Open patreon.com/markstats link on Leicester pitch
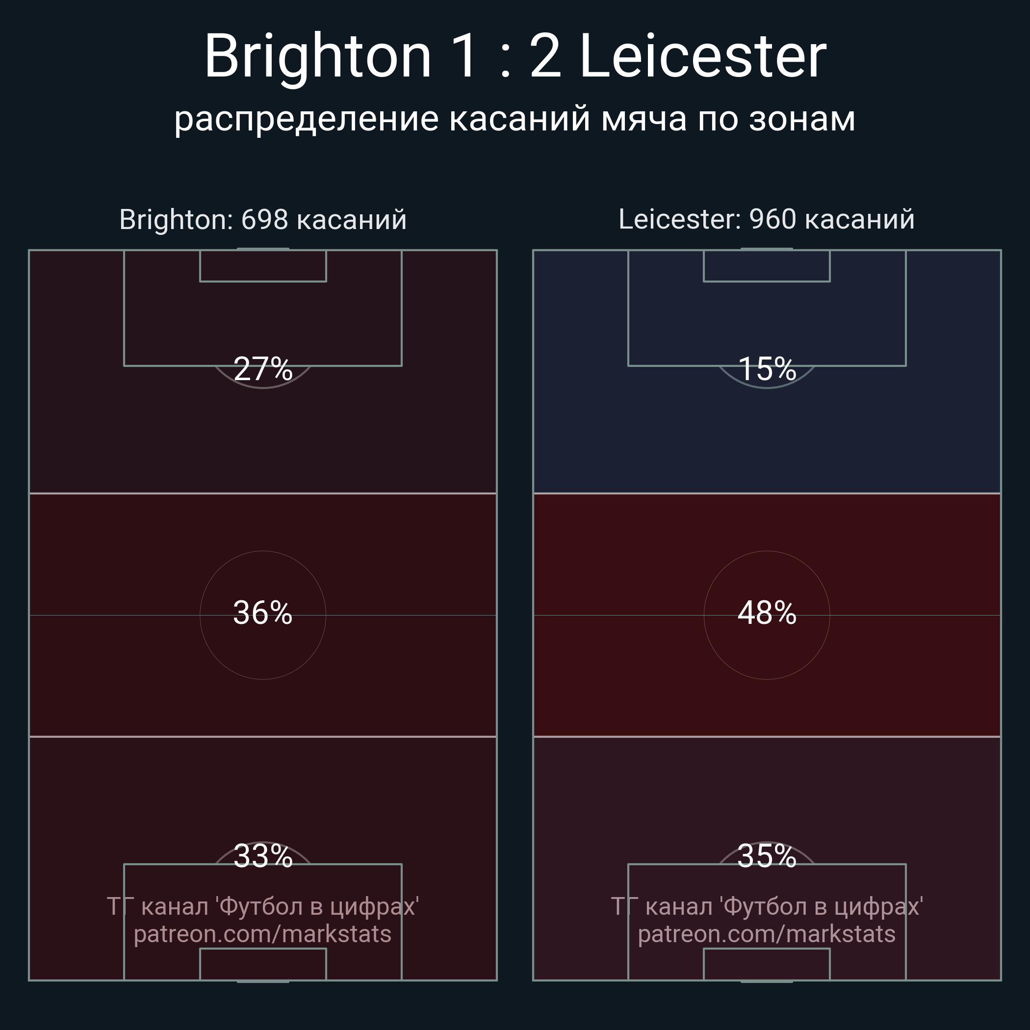 click(767, 934)
